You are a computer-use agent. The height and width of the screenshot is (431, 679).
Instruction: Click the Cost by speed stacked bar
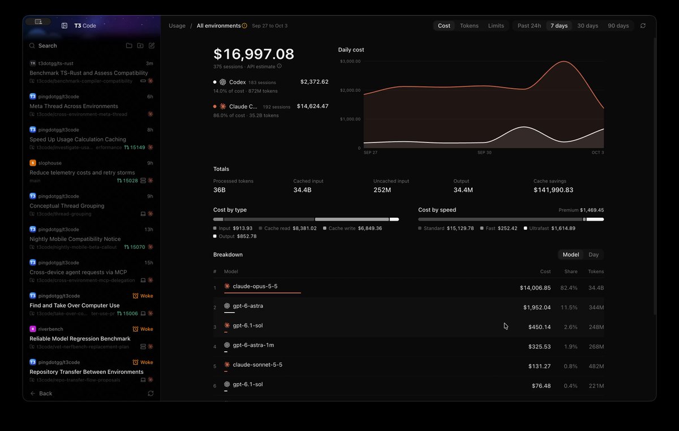tap(511, 219)
